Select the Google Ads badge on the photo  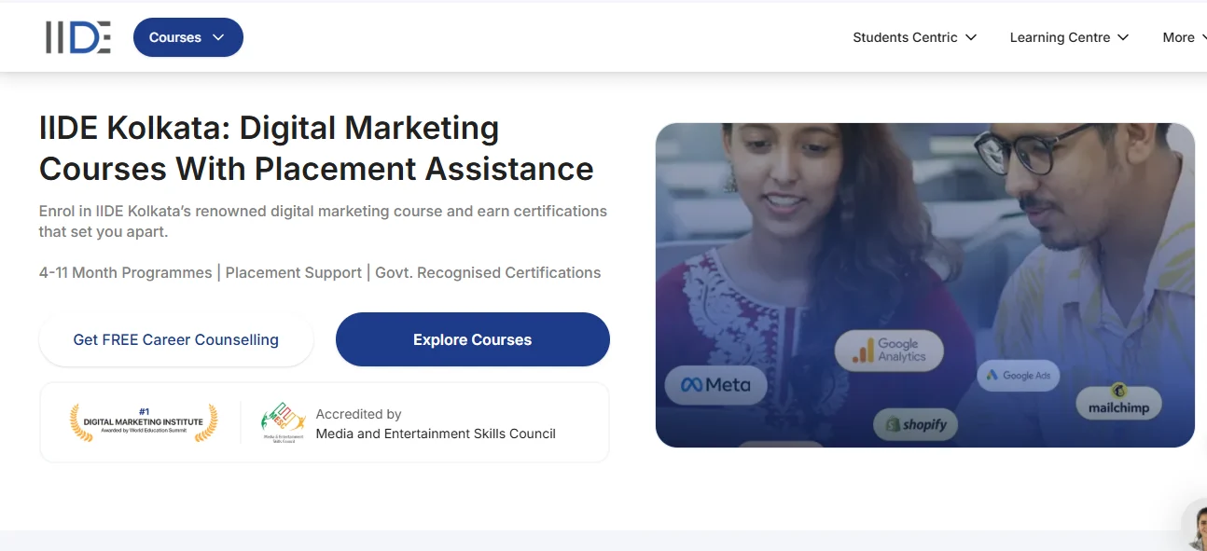[1018, 375]
